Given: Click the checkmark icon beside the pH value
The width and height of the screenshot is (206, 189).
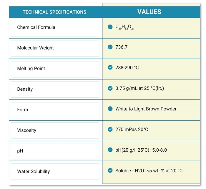Looking at the screenshot, I should 110,150.
